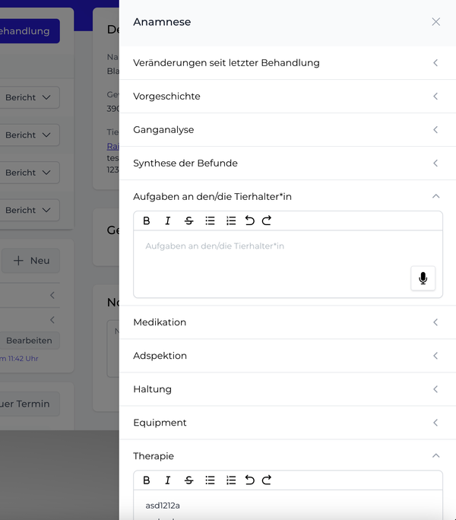The width and height of the screenshot is (456, 520).
Task: Insert numbered list in Aufgaben editor
Action: [231, 220]
